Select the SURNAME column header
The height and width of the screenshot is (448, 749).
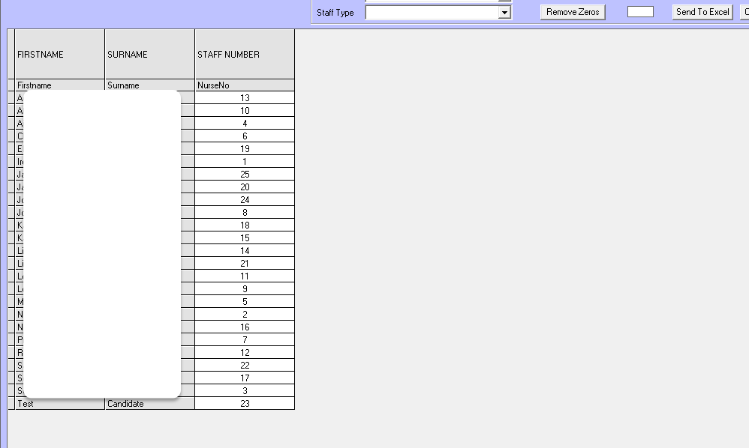(149, 55)
